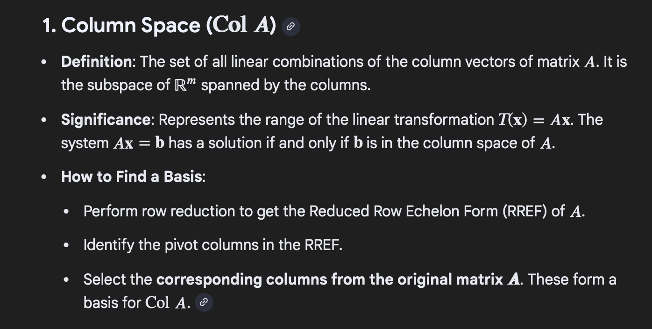Click the "Ax = b" equation in Significance
The width and height of the screenshot is (652, 329).
pos(139,143)
